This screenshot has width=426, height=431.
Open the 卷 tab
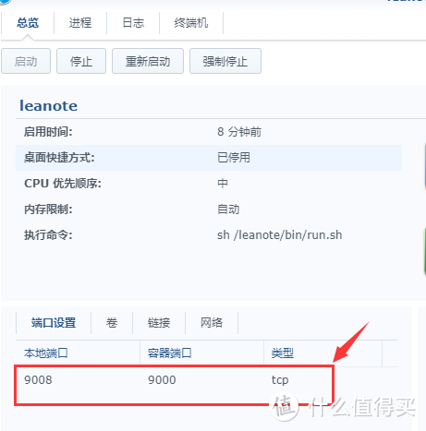pyautogui.click(x=112, y=323)
